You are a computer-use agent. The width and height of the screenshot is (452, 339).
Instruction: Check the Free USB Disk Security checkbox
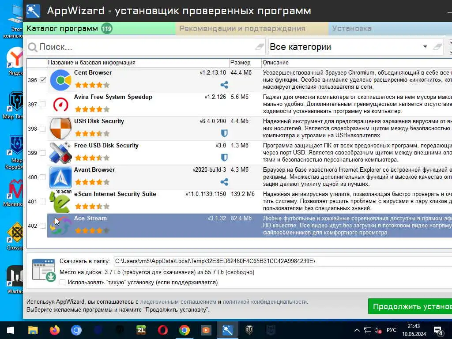(43, 153)
